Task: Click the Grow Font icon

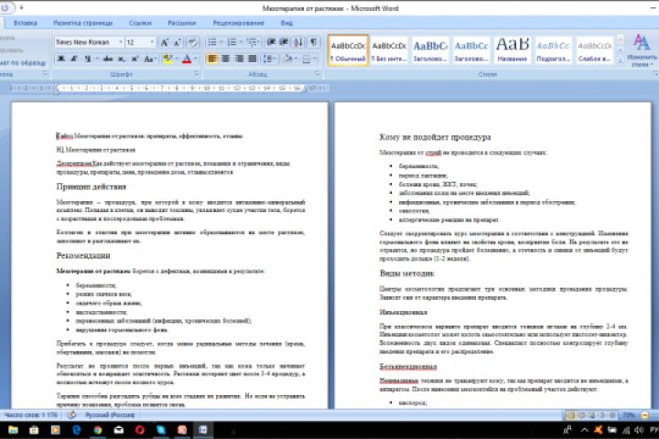Action: point(165,42)
